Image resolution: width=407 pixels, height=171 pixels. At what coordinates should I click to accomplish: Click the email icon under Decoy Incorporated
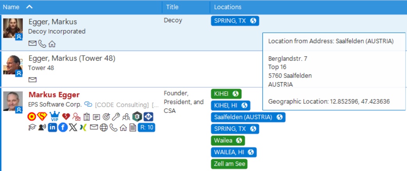point(32,44)
